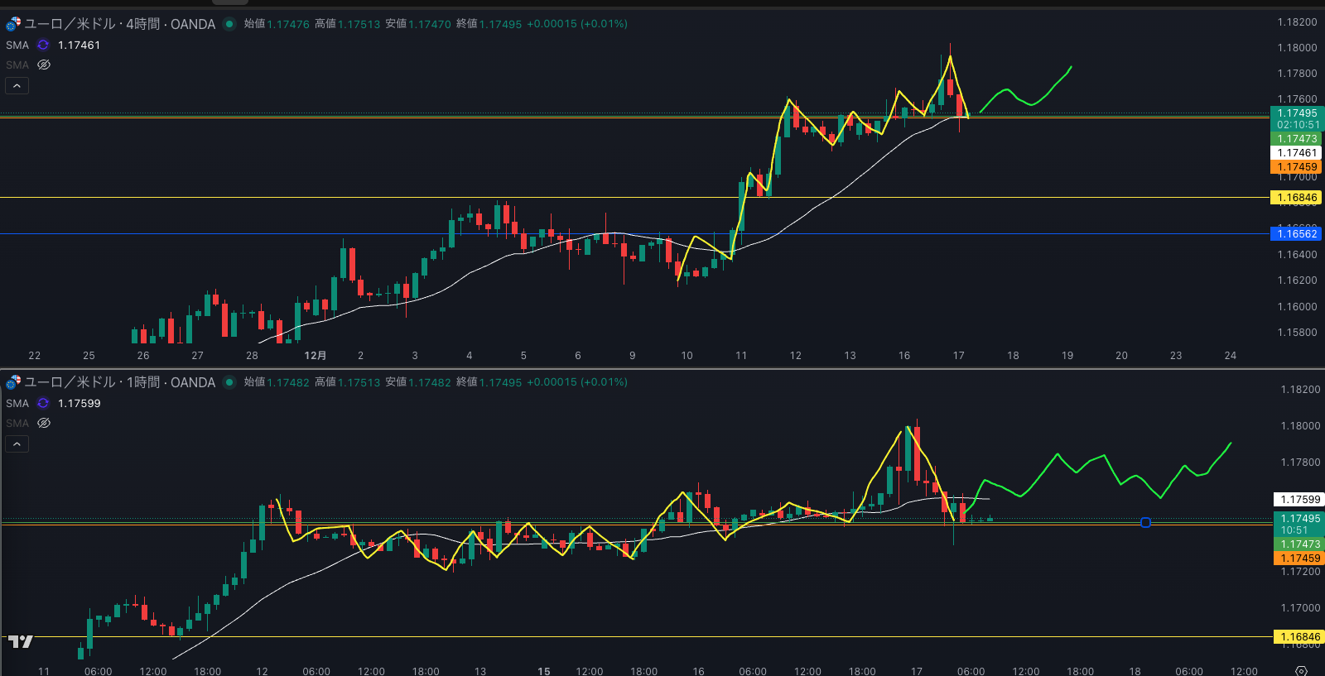Click the EUR/USD flag icon in the 1-hour chart
This screenshot has width=1325, height=676.
click(x=12, y=382)
